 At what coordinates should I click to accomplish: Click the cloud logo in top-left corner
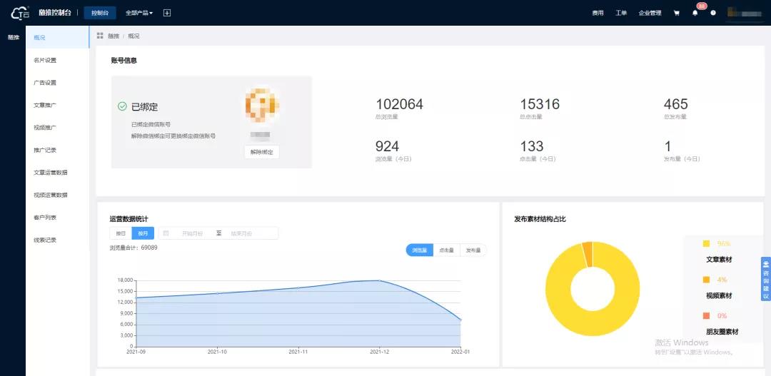coord(20,13)
